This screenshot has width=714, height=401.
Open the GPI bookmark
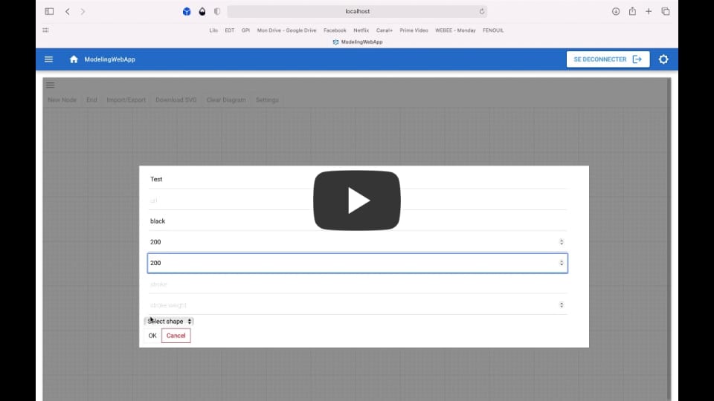(245, 30)
